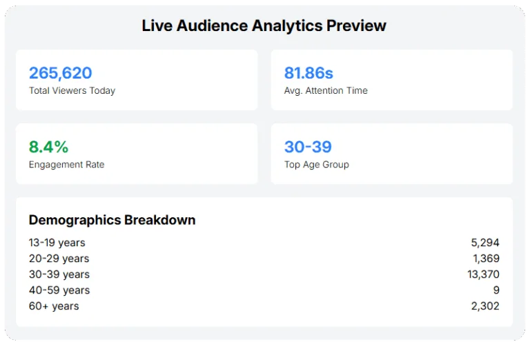The image size is (530, 344).
Task: Click the 9 count for 40-59 years
Action: click(496, 290)
